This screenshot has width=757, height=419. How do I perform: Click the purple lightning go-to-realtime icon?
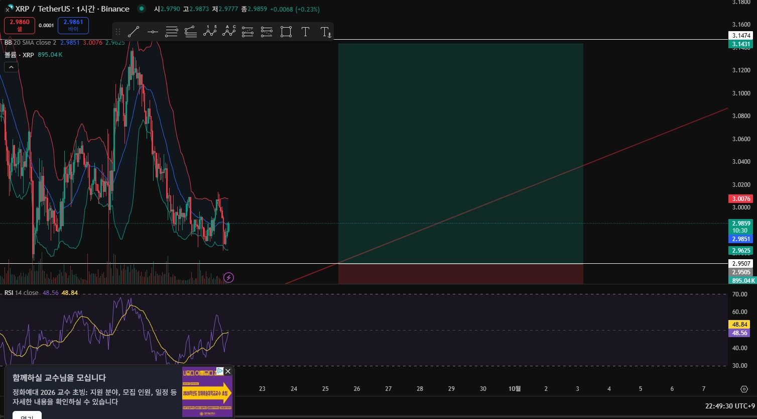228,277
